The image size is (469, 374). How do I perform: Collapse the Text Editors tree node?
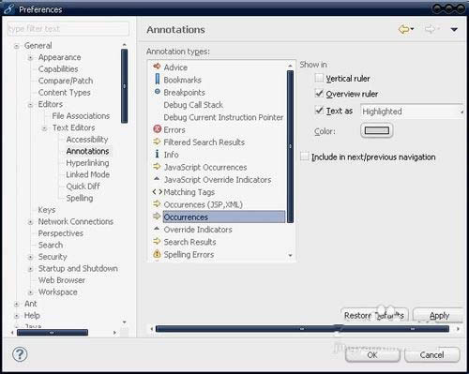point(44,128)
